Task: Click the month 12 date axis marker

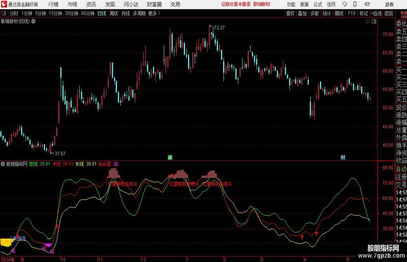Action: 143,259
